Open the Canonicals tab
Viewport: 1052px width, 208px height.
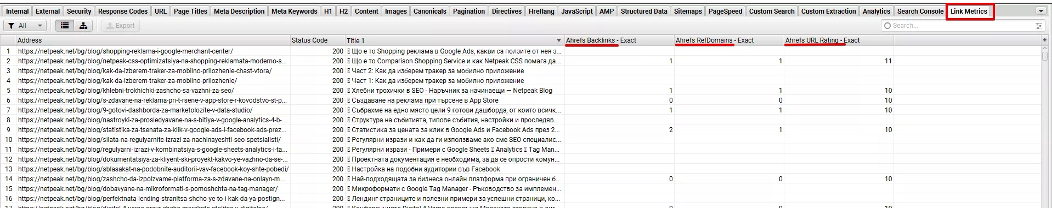(429, 11)
